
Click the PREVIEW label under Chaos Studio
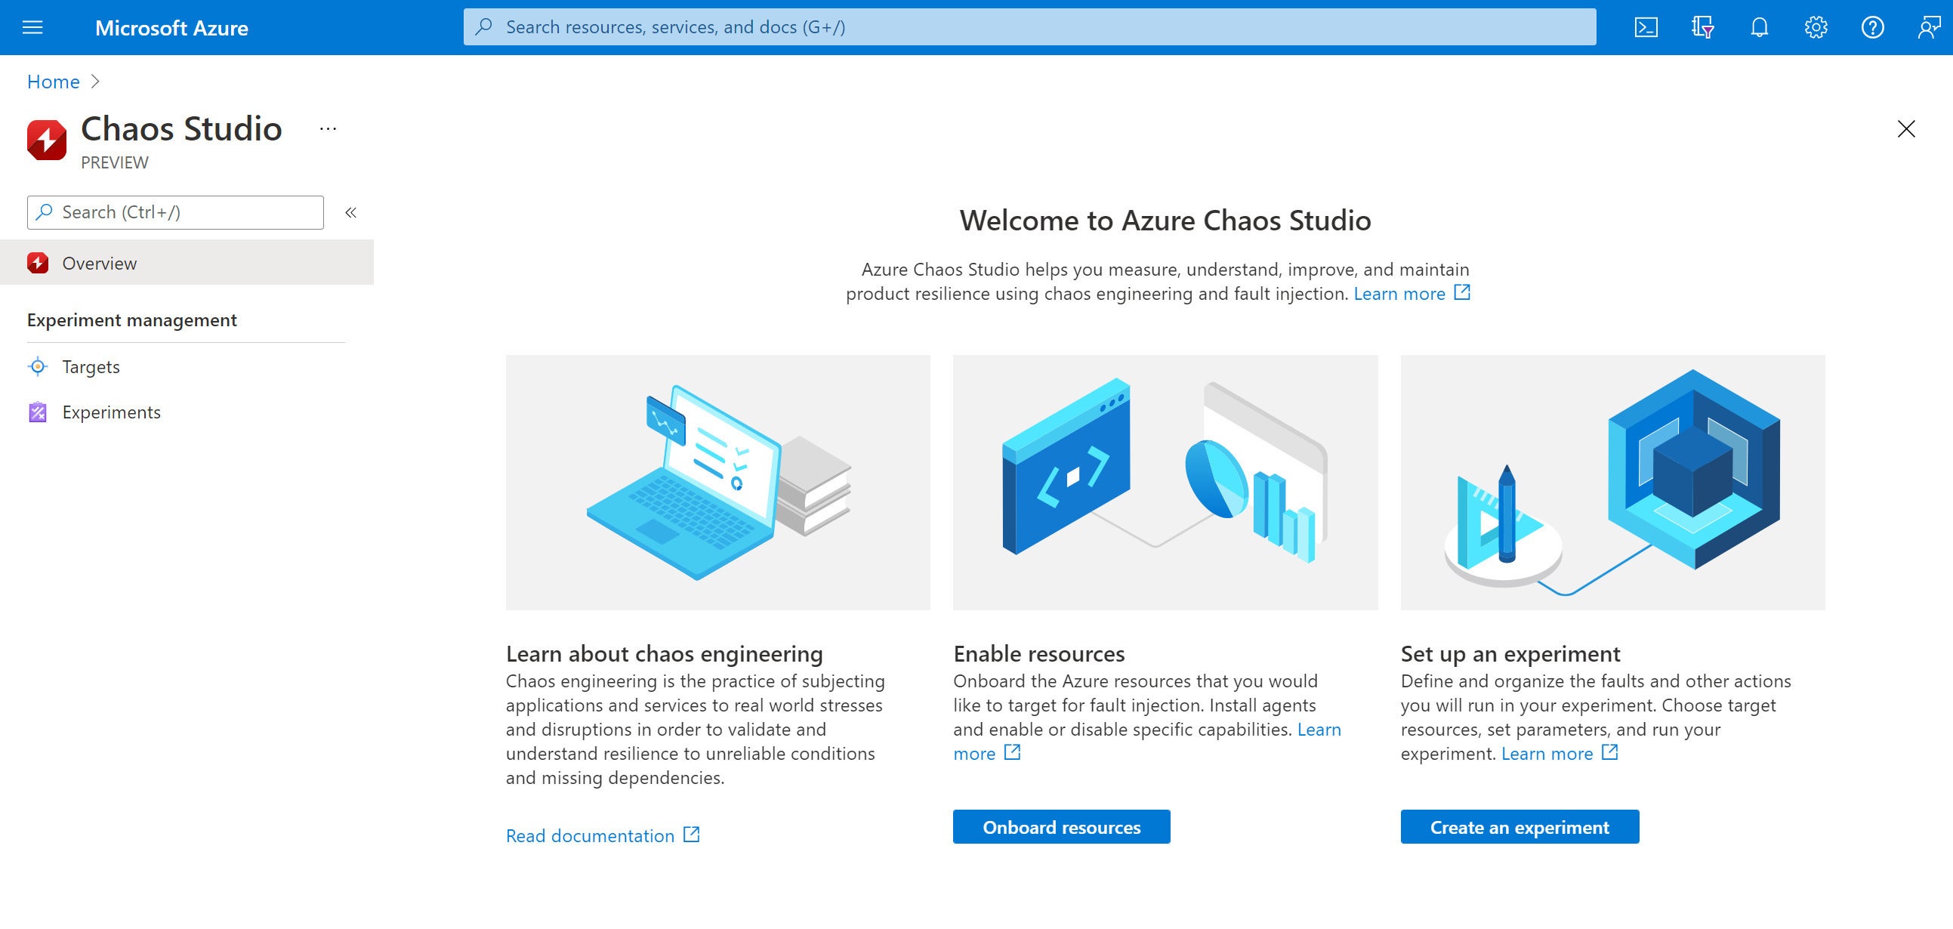point(115,162)
